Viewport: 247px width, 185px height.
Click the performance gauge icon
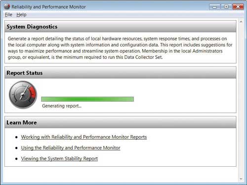[x=23, y=95]
